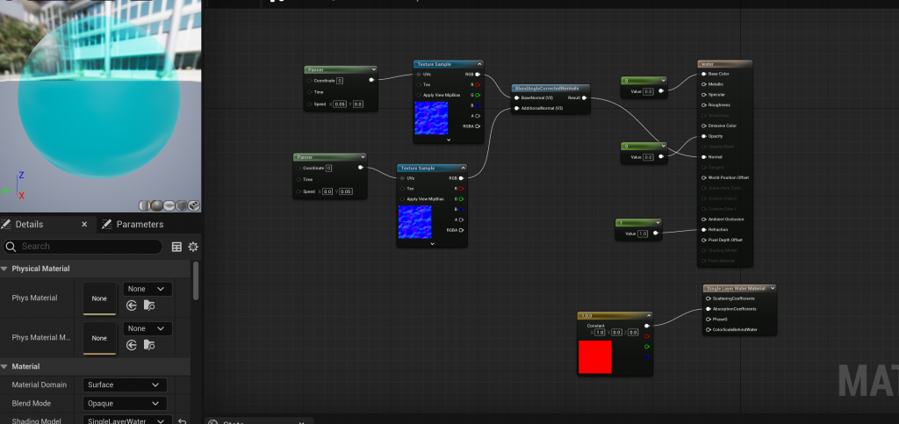Image resolution: width=899 pixels, height=424 pixels.
Task: Click the X 1.0 field of 1,0,0 constant
Action: point(600,333)
